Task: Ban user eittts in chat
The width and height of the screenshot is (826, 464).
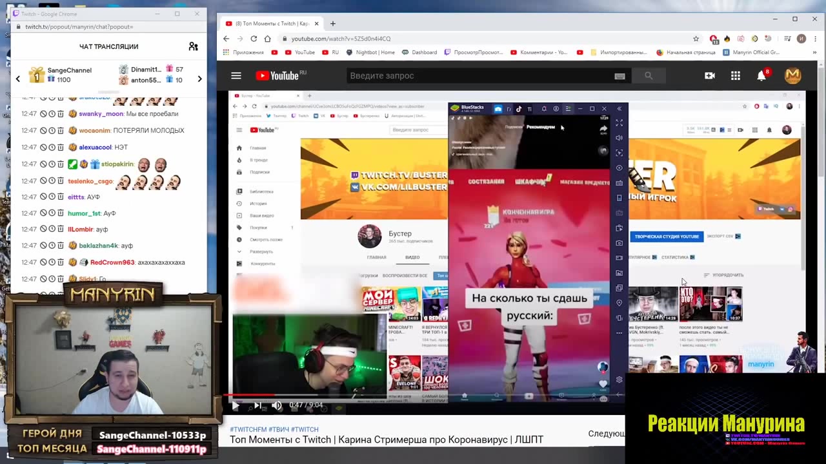Action: point(43,197)
